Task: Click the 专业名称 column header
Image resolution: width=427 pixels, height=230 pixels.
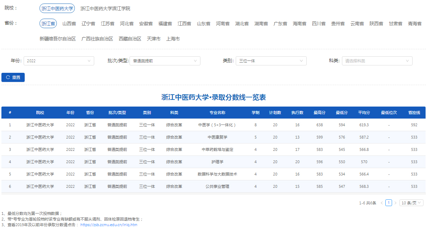Action: coord(217,113)
